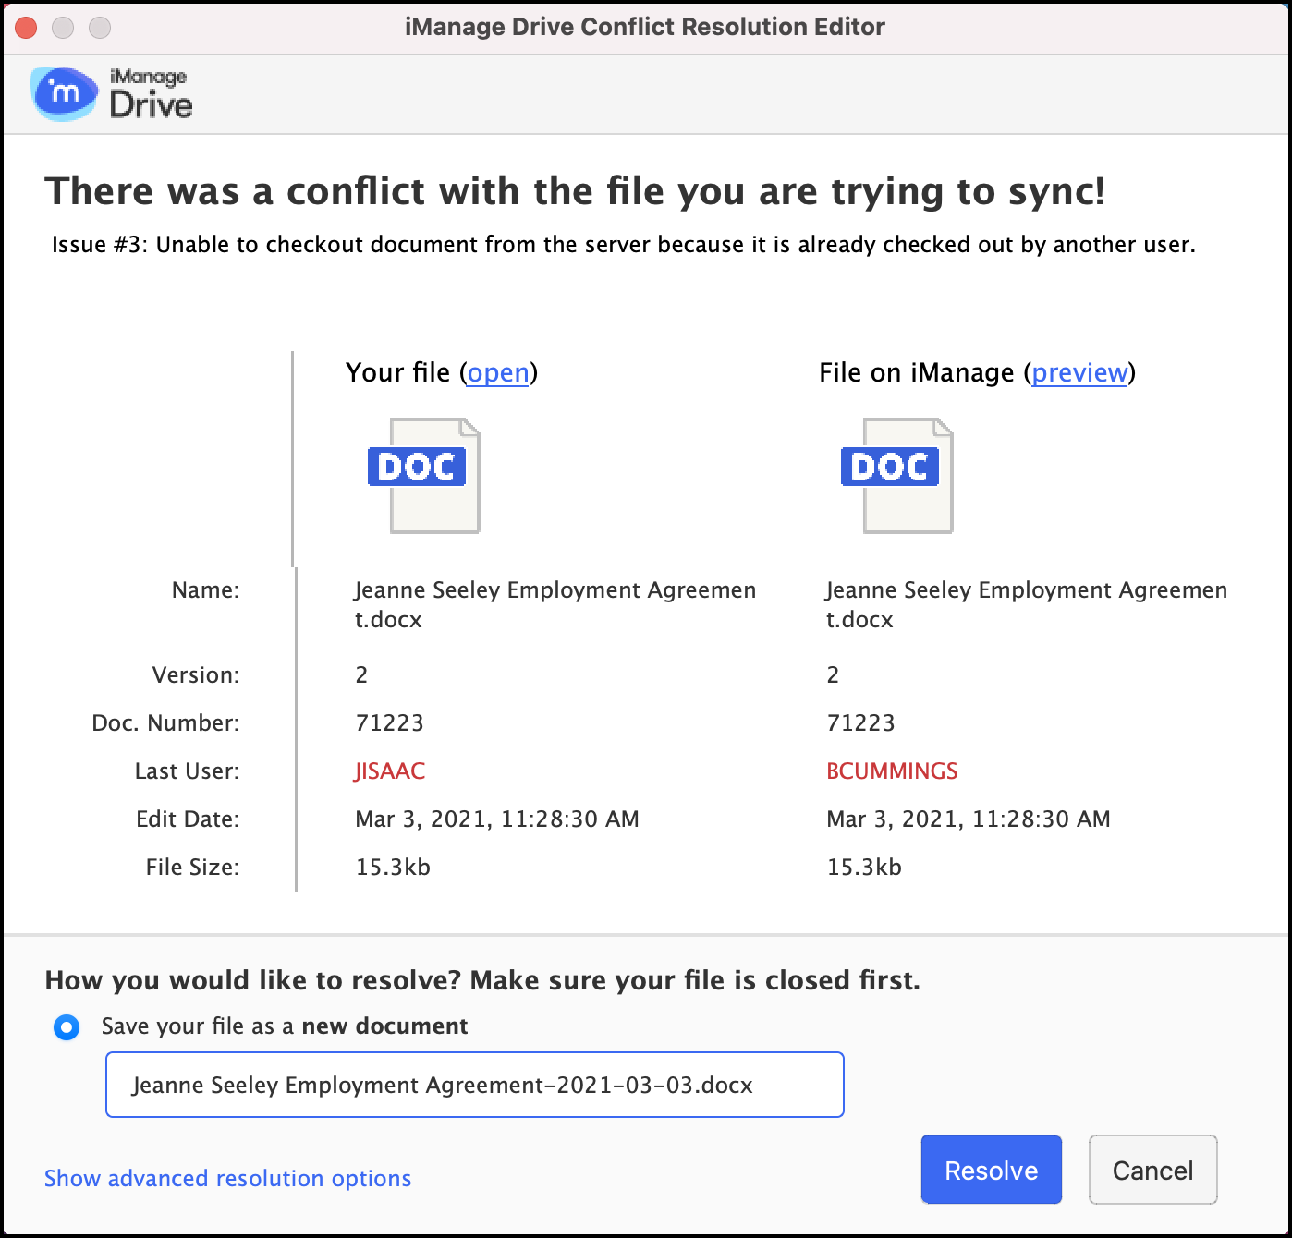This screenshot has height=1238, width=1292.
Task: Show advanced resolution options
Action: pos(227,1179)
